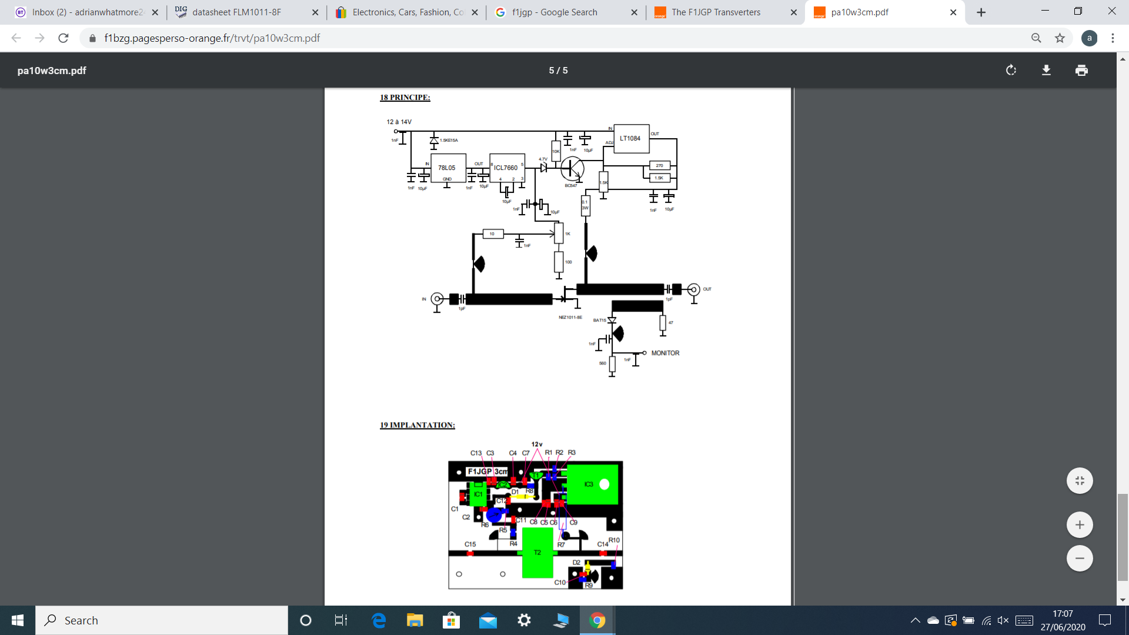This screenshot has width=1129, height=635.
Task: Switch to The F1JGP Transverters tab
Action: (726, 12)
